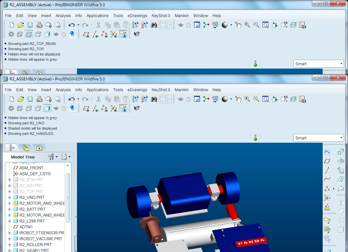Expand the R2_UNO.PRT tree node
The image size is (348, 252).
9,197
